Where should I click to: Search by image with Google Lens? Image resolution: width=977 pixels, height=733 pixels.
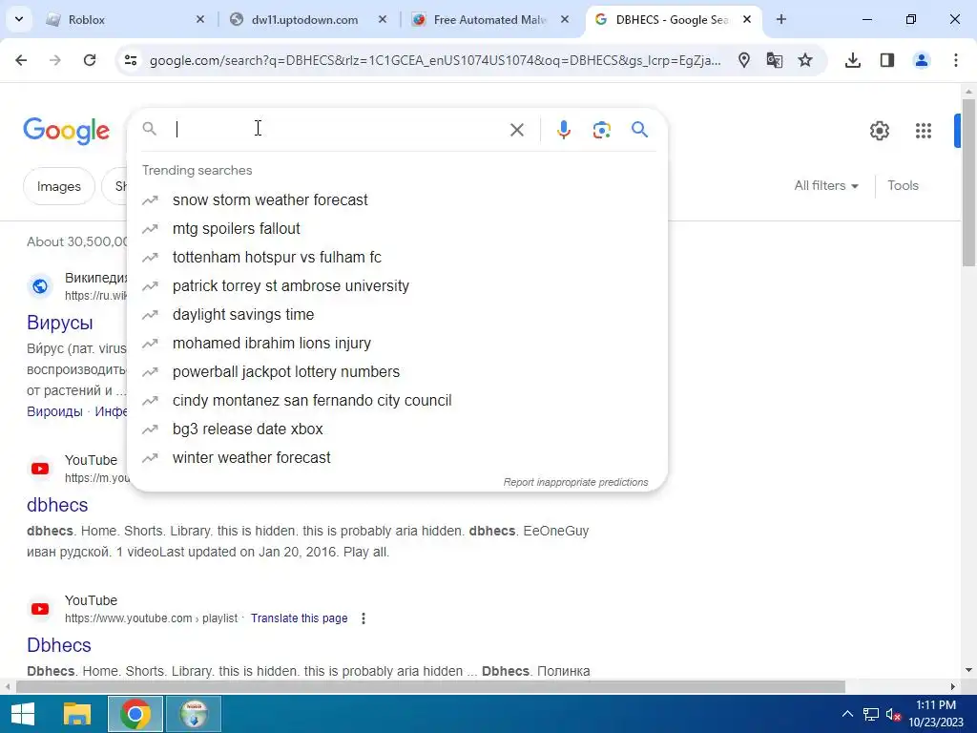coord(601,130)
